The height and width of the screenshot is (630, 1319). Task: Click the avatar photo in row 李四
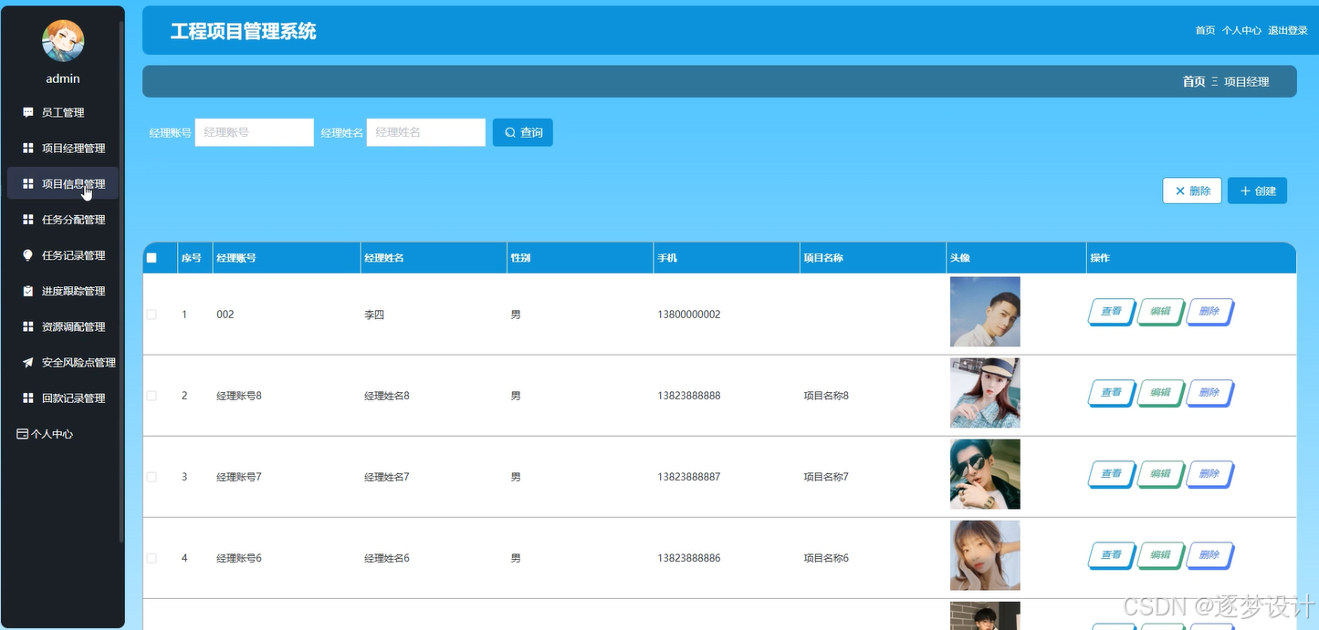pos(985,312)
